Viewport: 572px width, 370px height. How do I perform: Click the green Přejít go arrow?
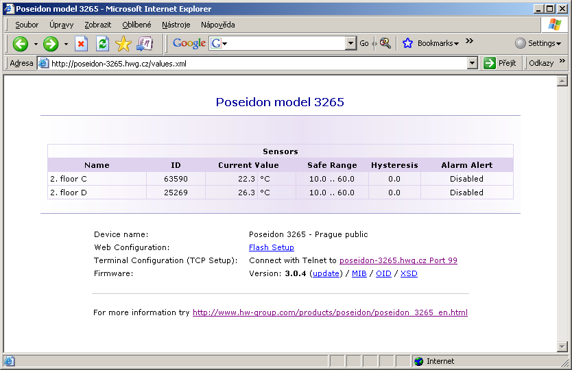click(x=489, y=63)
